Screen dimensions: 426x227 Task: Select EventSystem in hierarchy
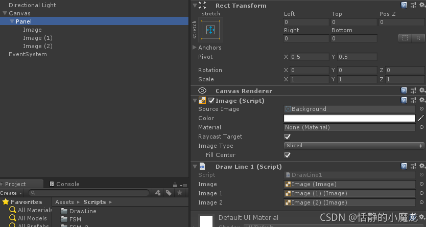28,54
